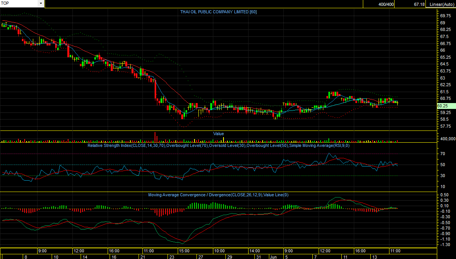Click the THAI OIL PUBLIC COMPANY LIMITED [60] title
The height and width of the screenshot is (259, 456).
218,12
